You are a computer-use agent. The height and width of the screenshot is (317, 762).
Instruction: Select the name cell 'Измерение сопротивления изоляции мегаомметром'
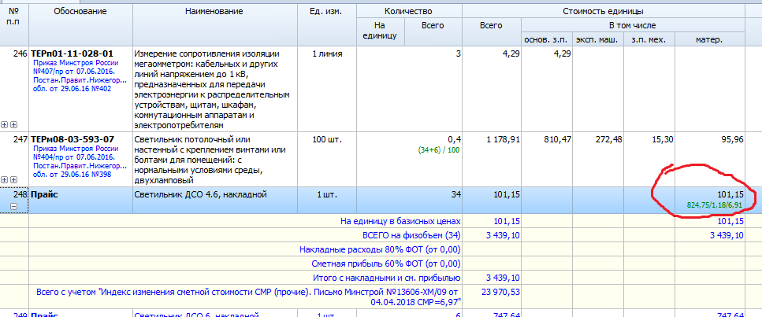214,89
